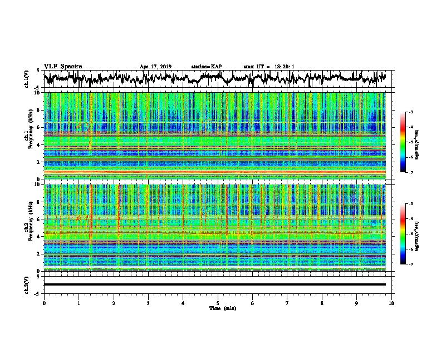This screenshot has width=441, height=340.
Task: Click the ch.2 spectrogram color scale bar
Action: click(x=403, y=234)
